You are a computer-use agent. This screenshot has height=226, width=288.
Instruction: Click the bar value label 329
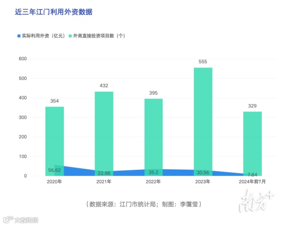(x=252, y=106)
